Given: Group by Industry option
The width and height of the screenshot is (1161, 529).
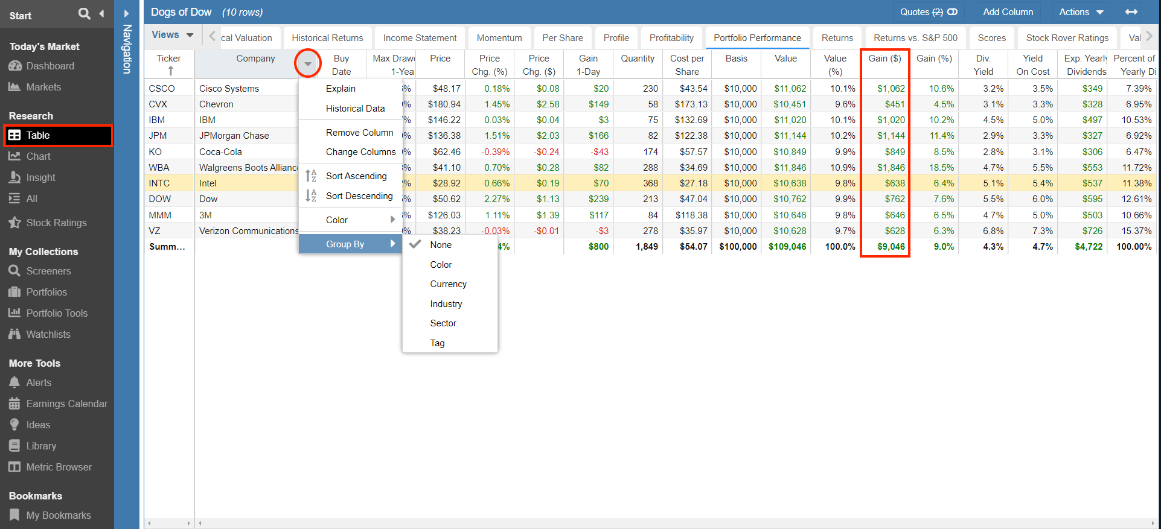Looking at the screenshot, I should pos(450,304).
